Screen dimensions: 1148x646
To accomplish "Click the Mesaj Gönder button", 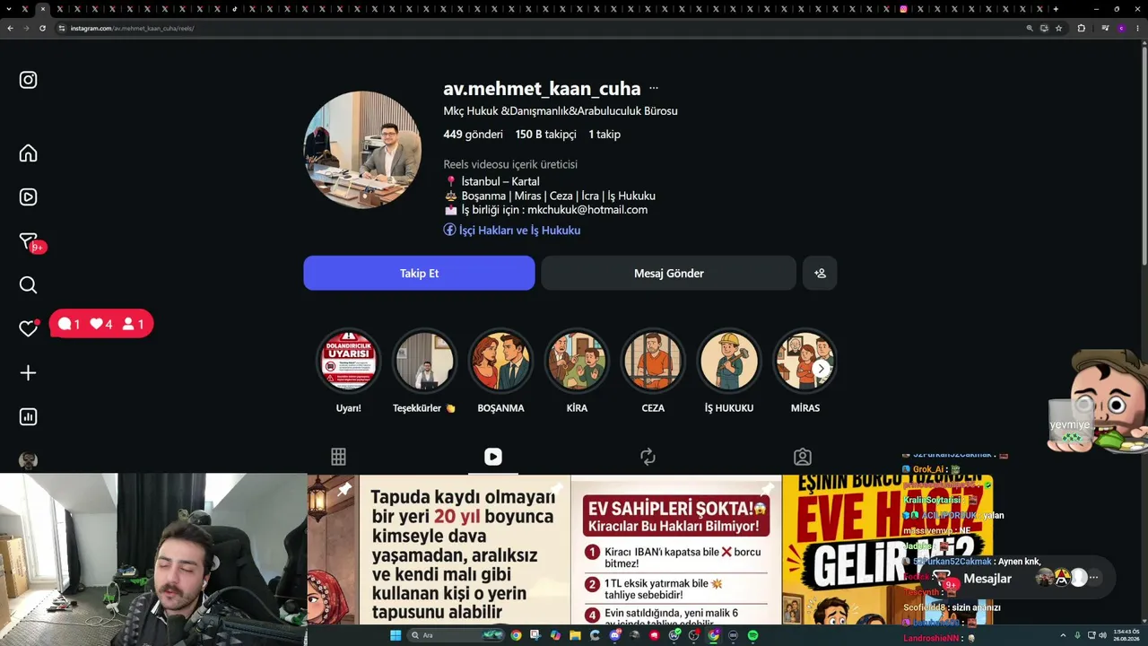I will (x=668, y=273).
